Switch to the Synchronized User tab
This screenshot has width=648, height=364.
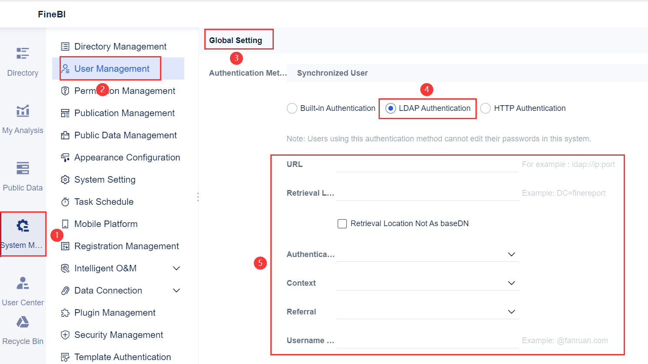(332, 73)
